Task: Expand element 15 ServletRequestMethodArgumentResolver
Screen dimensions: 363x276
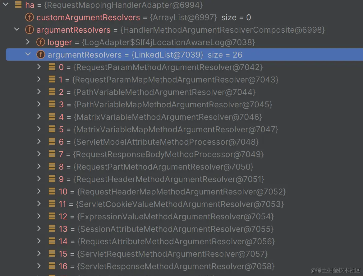Action: tap(39, 254)
